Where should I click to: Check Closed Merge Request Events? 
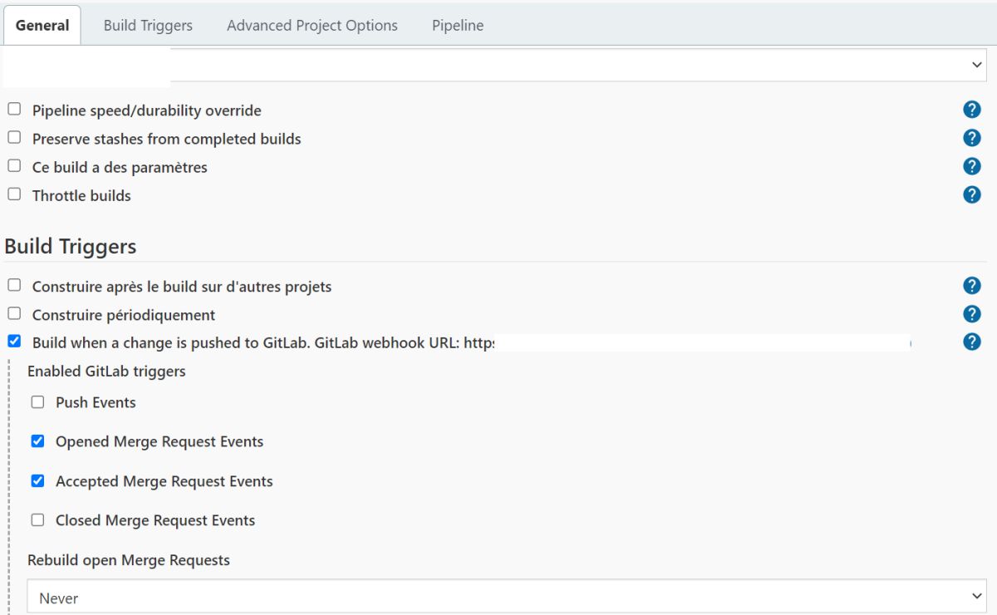(x=37, y=520)
